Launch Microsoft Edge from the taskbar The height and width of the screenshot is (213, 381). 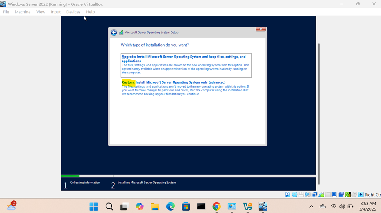click(x=171, y=207)
